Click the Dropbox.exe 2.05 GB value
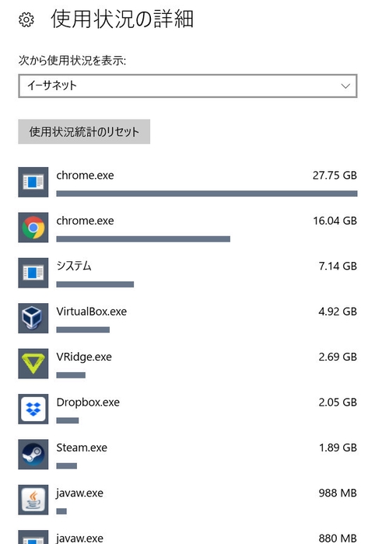 (338, 403)
